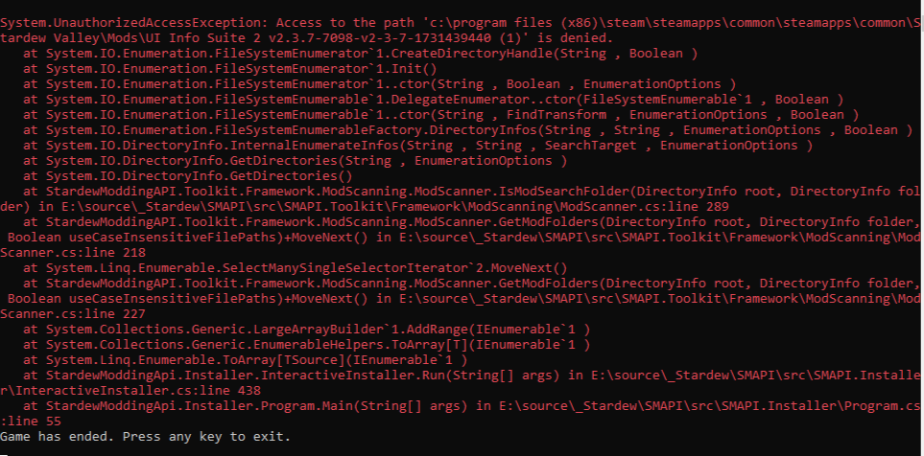
Task: Click the FindTransform constructor stack line
Action: 432,114
